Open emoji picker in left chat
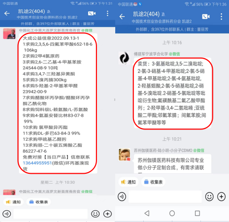Viewport: 229px width, 222px height. [96, 214]
